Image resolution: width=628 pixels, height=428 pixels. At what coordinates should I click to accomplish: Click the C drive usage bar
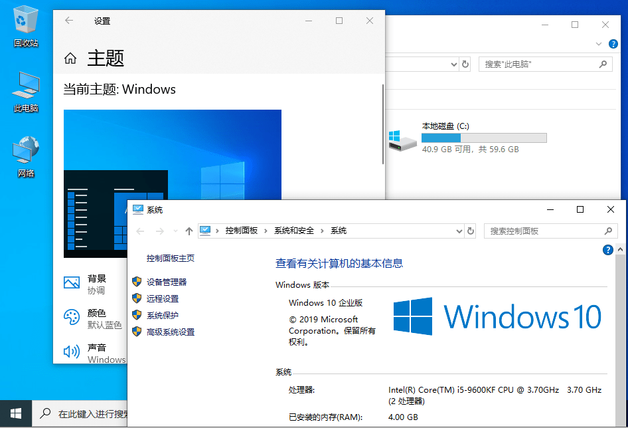pyautogui.click(x=484, y=138)
